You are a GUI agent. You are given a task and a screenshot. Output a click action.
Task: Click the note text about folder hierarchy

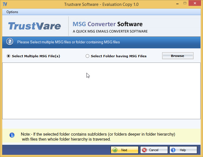click(98, 137)
